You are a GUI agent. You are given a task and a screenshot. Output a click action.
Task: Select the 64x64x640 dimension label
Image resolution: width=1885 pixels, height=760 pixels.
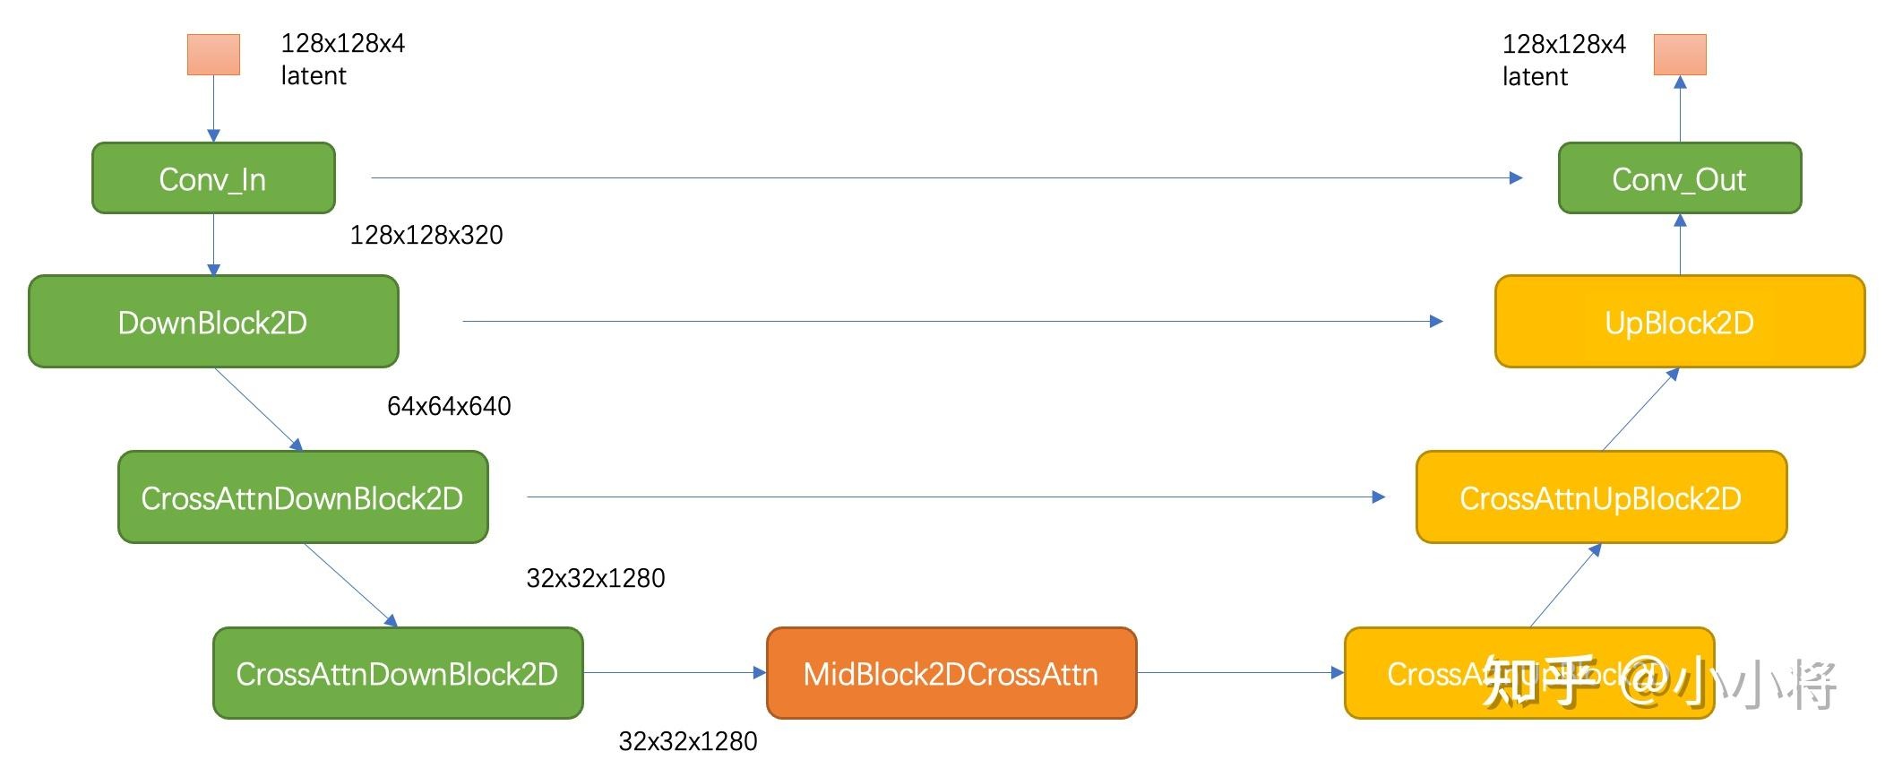(449, 406)
